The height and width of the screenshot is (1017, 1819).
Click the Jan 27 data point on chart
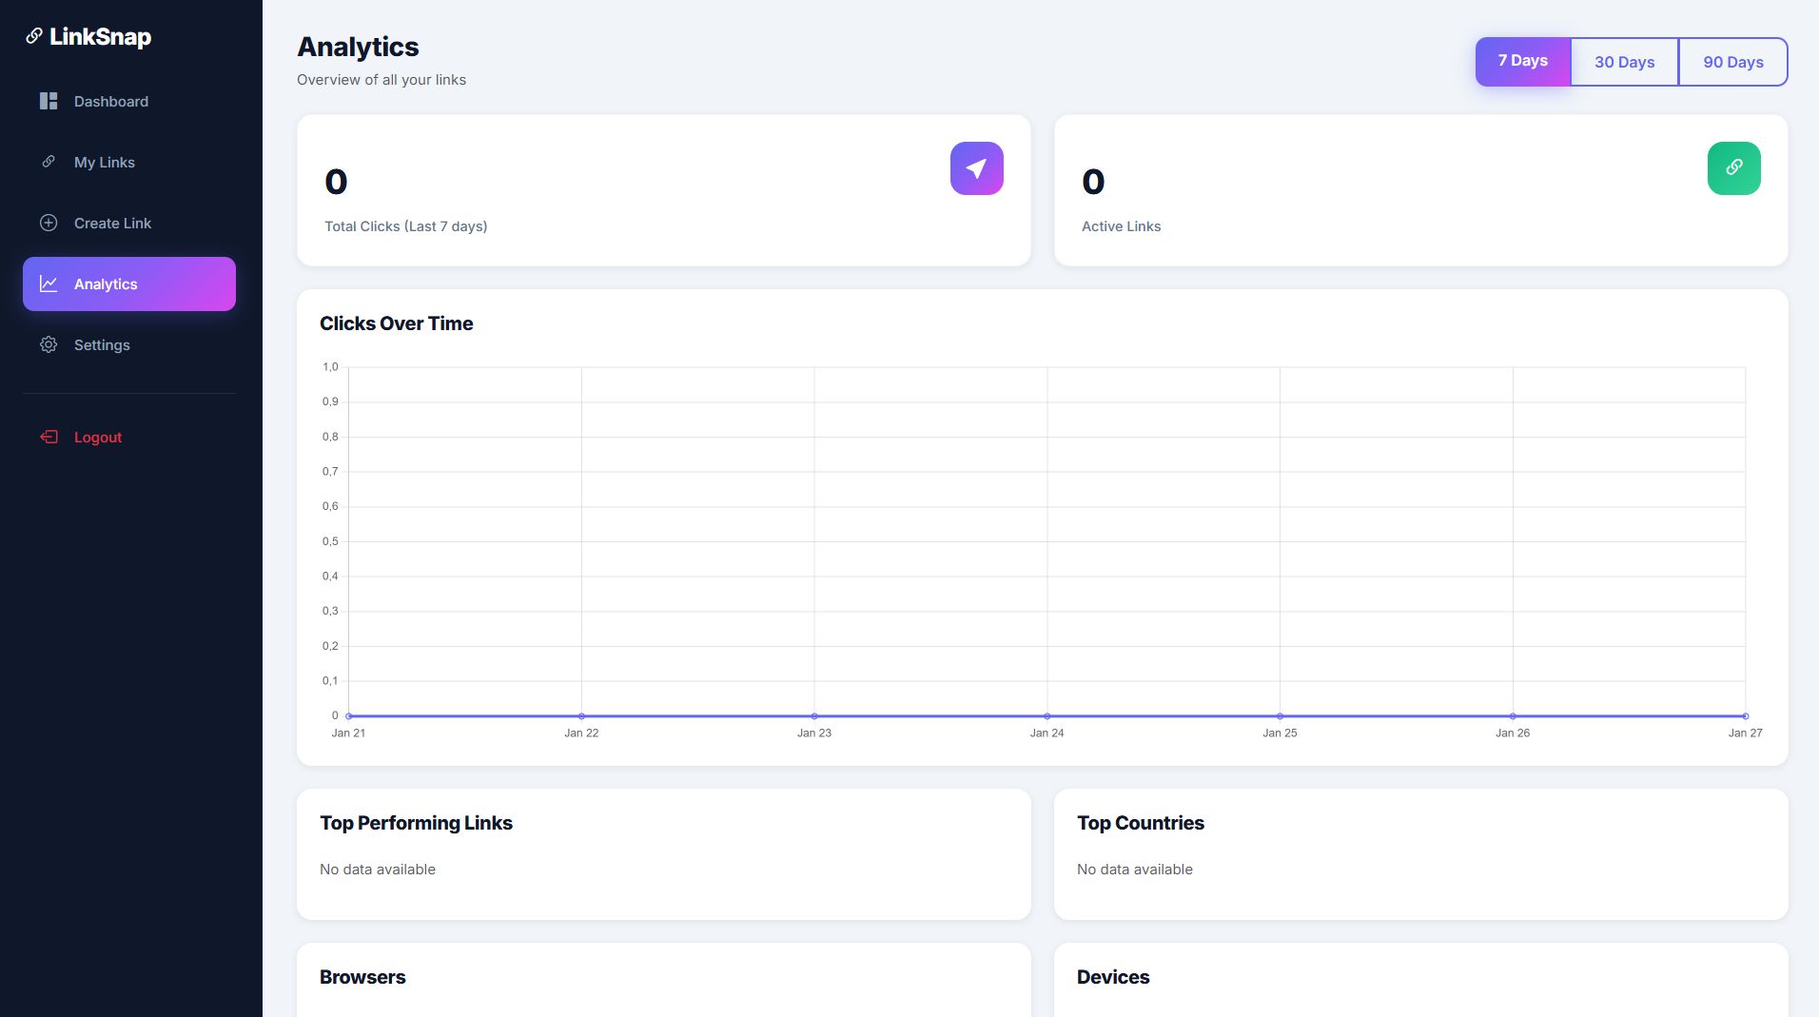click(1745, 715)
